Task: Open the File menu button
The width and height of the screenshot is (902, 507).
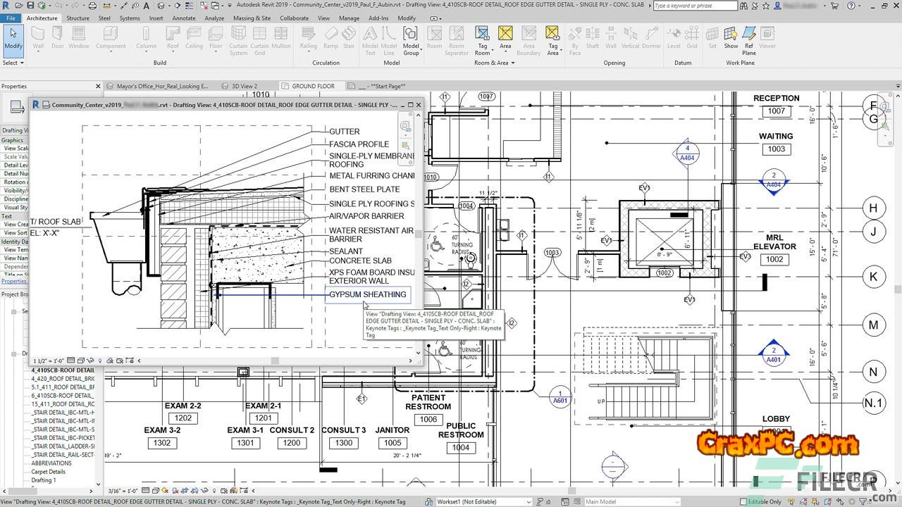Action: pyautogui.click(x=11, y=18)
